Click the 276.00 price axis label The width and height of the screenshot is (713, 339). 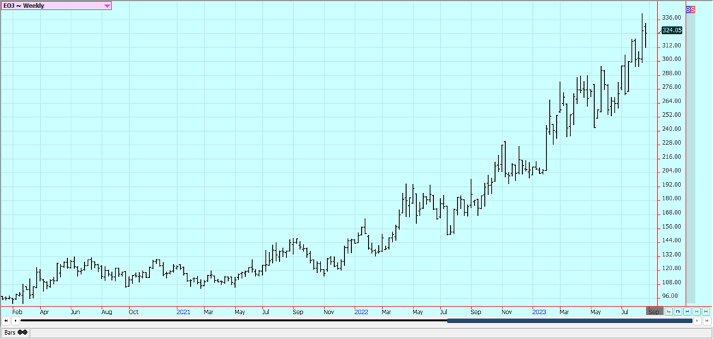coord(672,87)
